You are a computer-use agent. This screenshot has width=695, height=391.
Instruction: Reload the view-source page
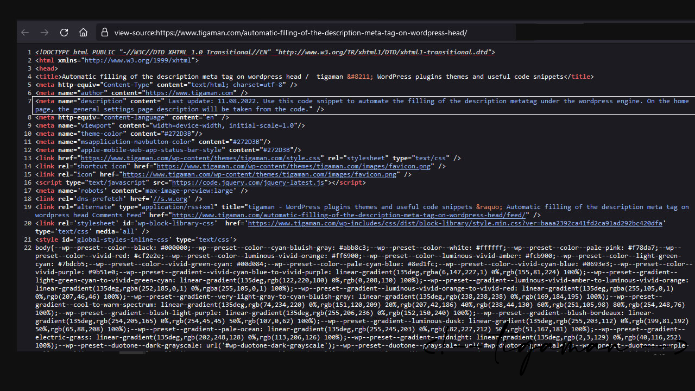pos(64,33)
